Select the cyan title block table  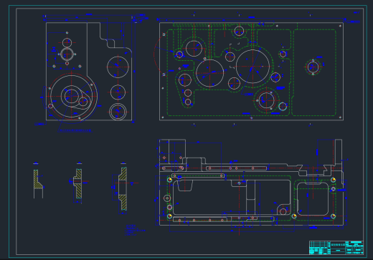pos(336,248)
